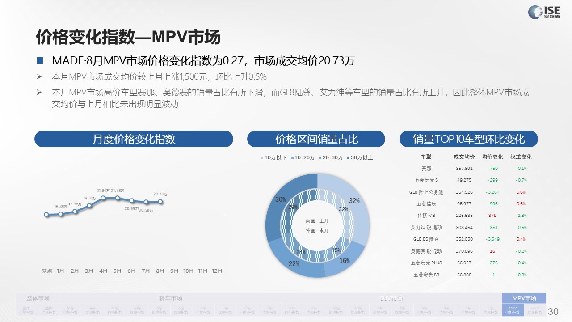Click the 均价变化 column header
The width and height of the screenshot is (572, 322).
point(492,157)
